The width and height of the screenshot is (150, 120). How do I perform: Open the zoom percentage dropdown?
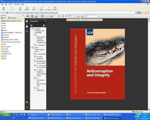click(x=74, y=16)
